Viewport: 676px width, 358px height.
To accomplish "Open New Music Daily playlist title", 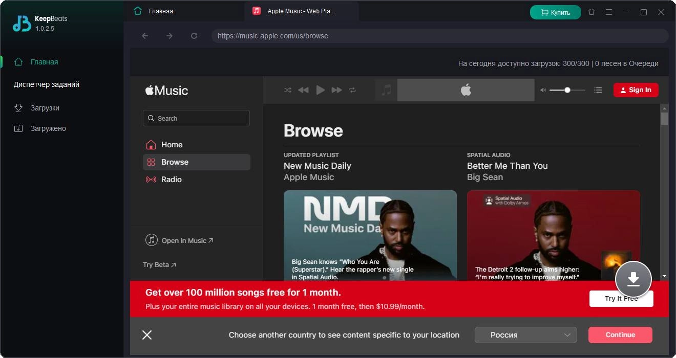I will click(318, 166).
